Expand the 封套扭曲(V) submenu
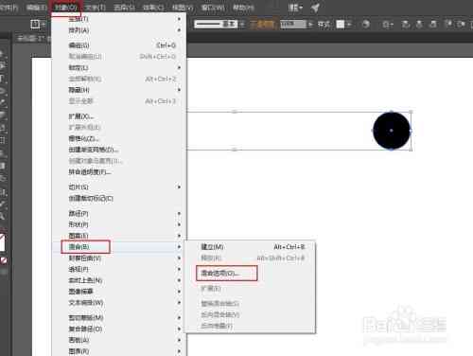The width and height of the screenshot is (473, 356). tap(119, 258)
